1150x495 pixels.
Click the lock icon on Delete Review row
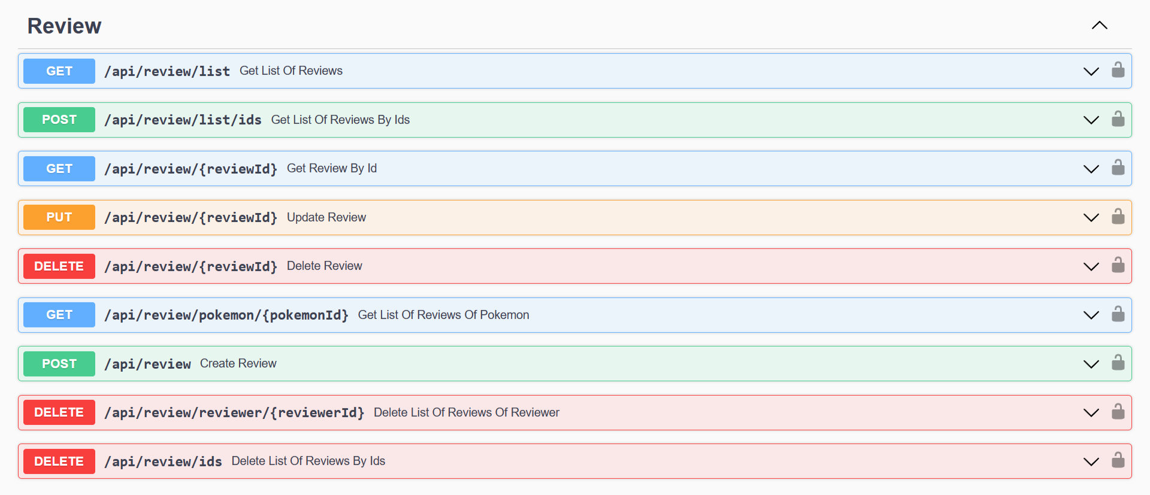tap(1118, 266)
